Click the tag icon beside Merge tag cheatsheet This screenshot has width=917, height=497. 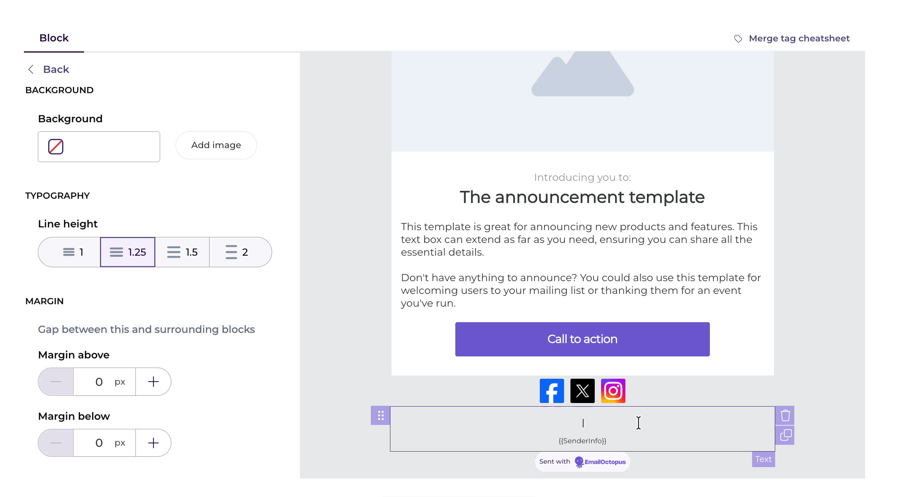point(738,38)
